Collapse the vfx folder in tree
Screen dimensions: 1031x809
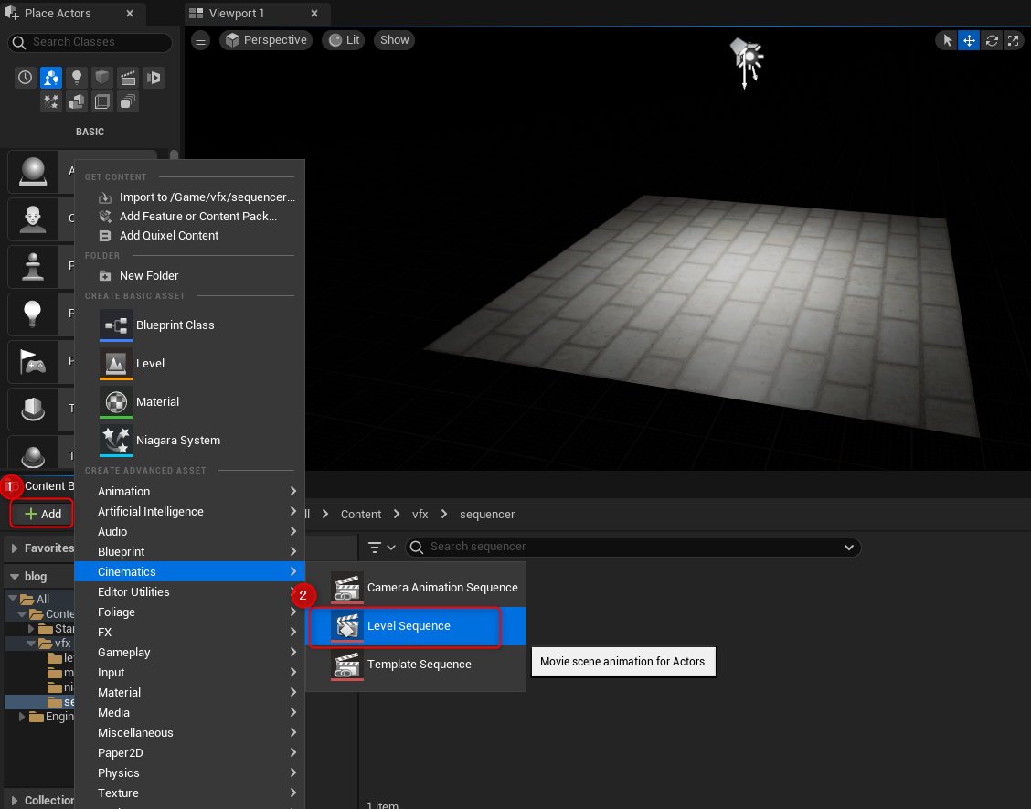(x=31, y=644)
